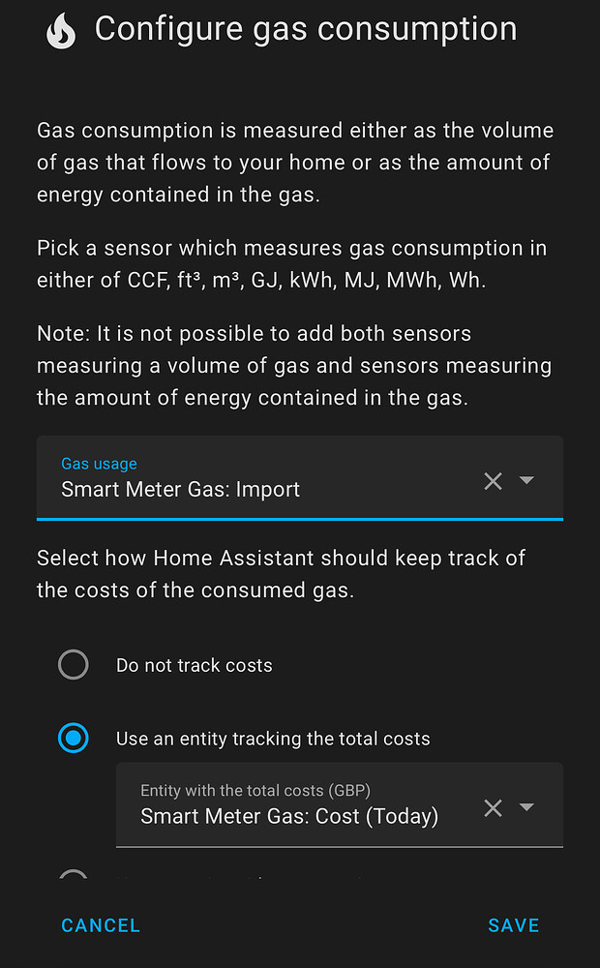Enable Use an entity tracking the total costs
600x968 pixels.
pyautogui.click(x=74, y=739)
